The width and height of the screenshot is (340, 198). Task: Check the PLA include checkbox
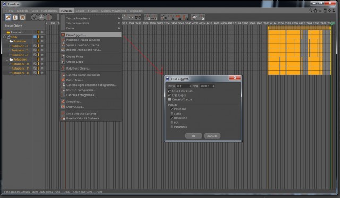(x=172, y=123)
